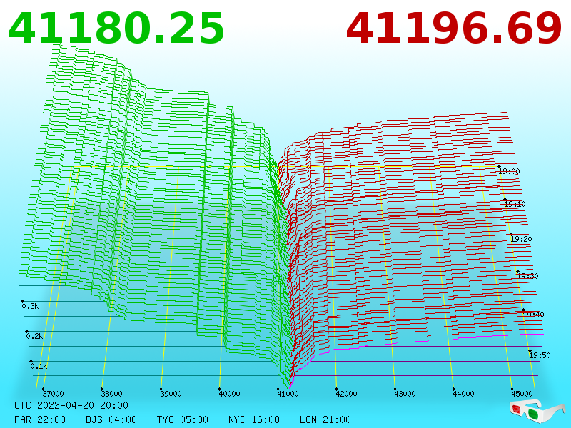The height and width of the screenshot is (428, 571).
Task: Click the 42000 price axis label
Action: tap(346, 394)
